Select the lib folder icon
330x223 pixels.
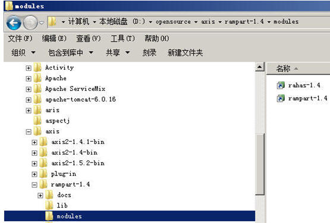tap(49, 206)
